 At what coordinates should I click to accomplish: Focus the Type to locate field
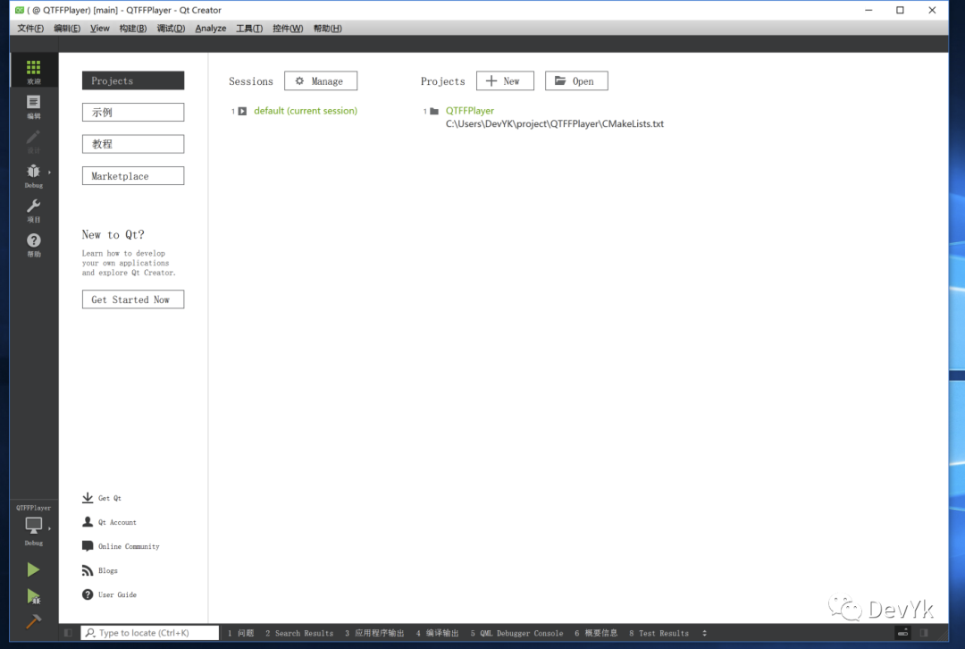point(149,632)
